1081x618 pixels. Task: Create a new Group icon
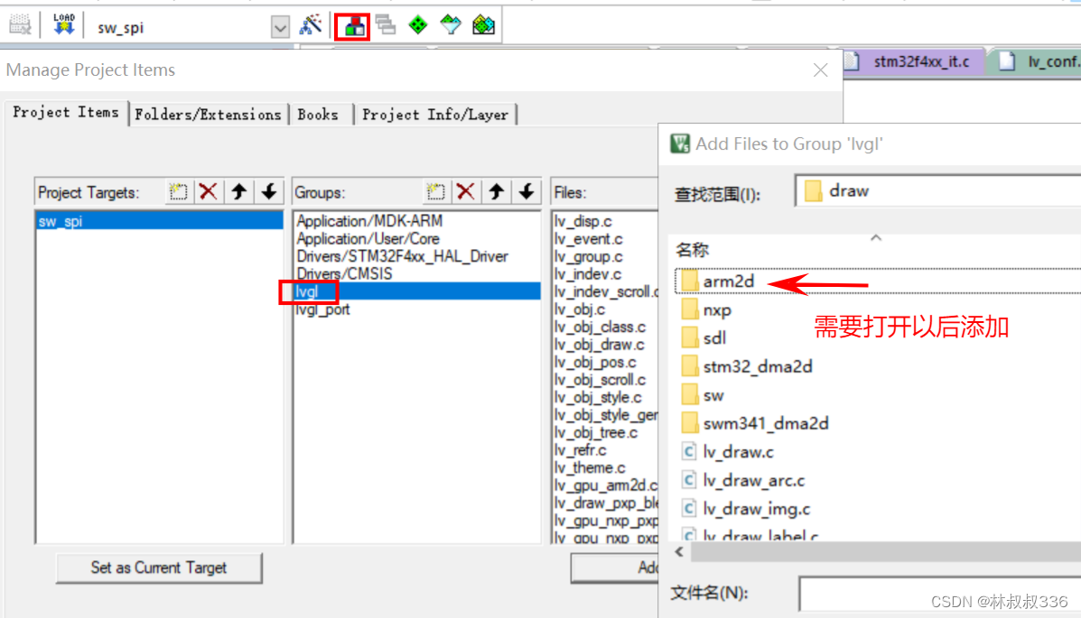coord(435,191)
